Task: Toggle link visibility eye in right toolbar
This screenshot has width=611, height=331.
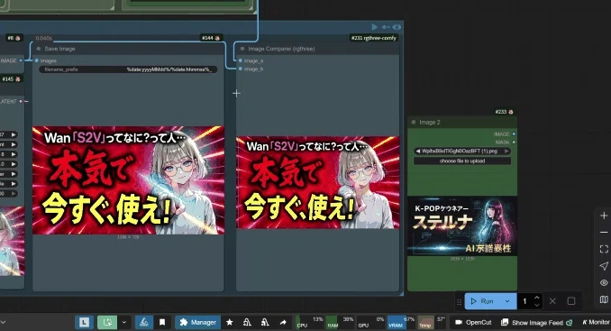Action: tap(604, 282)
